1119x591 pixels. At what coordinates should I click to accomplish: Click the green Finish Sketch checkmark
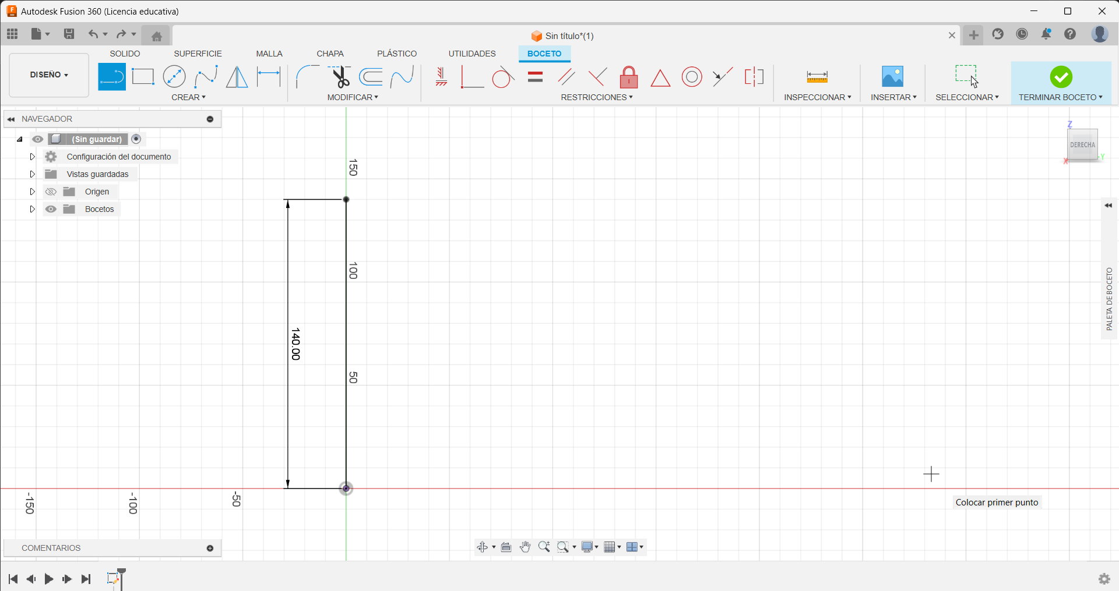point(1061,77)
